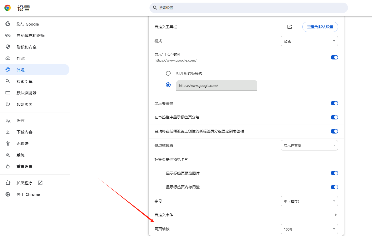Click the 自定义字体 row label
The width and height of the screenshot is (372, 236).
(x=164, y=215)
